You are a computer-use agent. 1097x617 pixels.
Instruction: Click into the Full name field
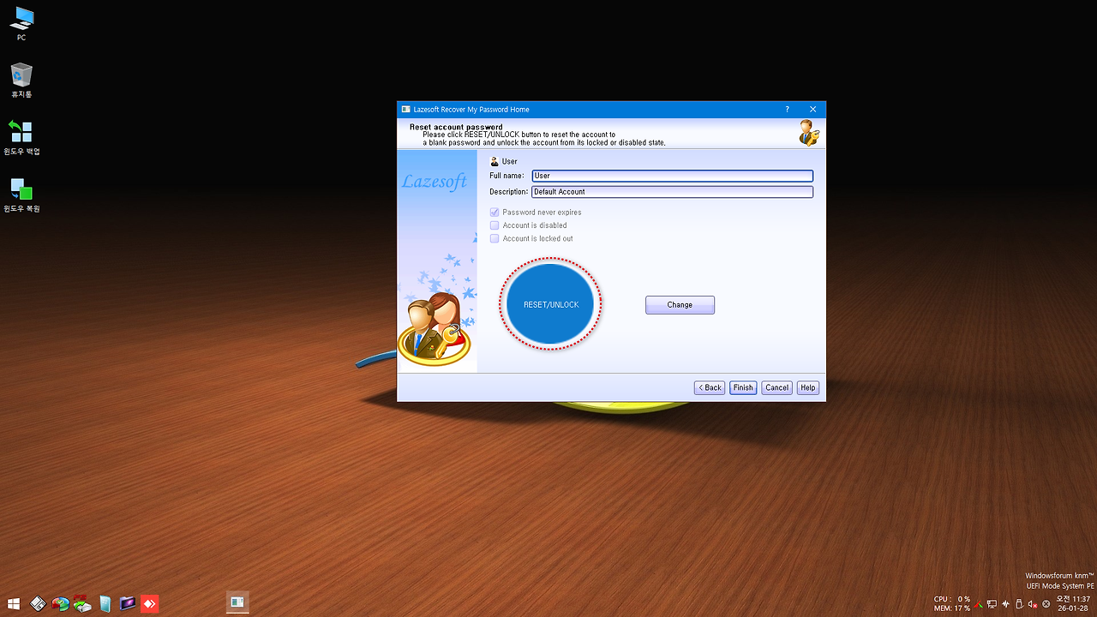pyautogui.click(x=672, y=176)
